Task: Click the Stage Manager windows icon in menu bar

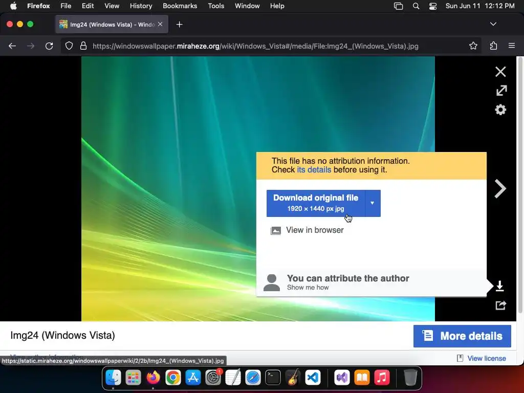Action: [x=398, y=6]
